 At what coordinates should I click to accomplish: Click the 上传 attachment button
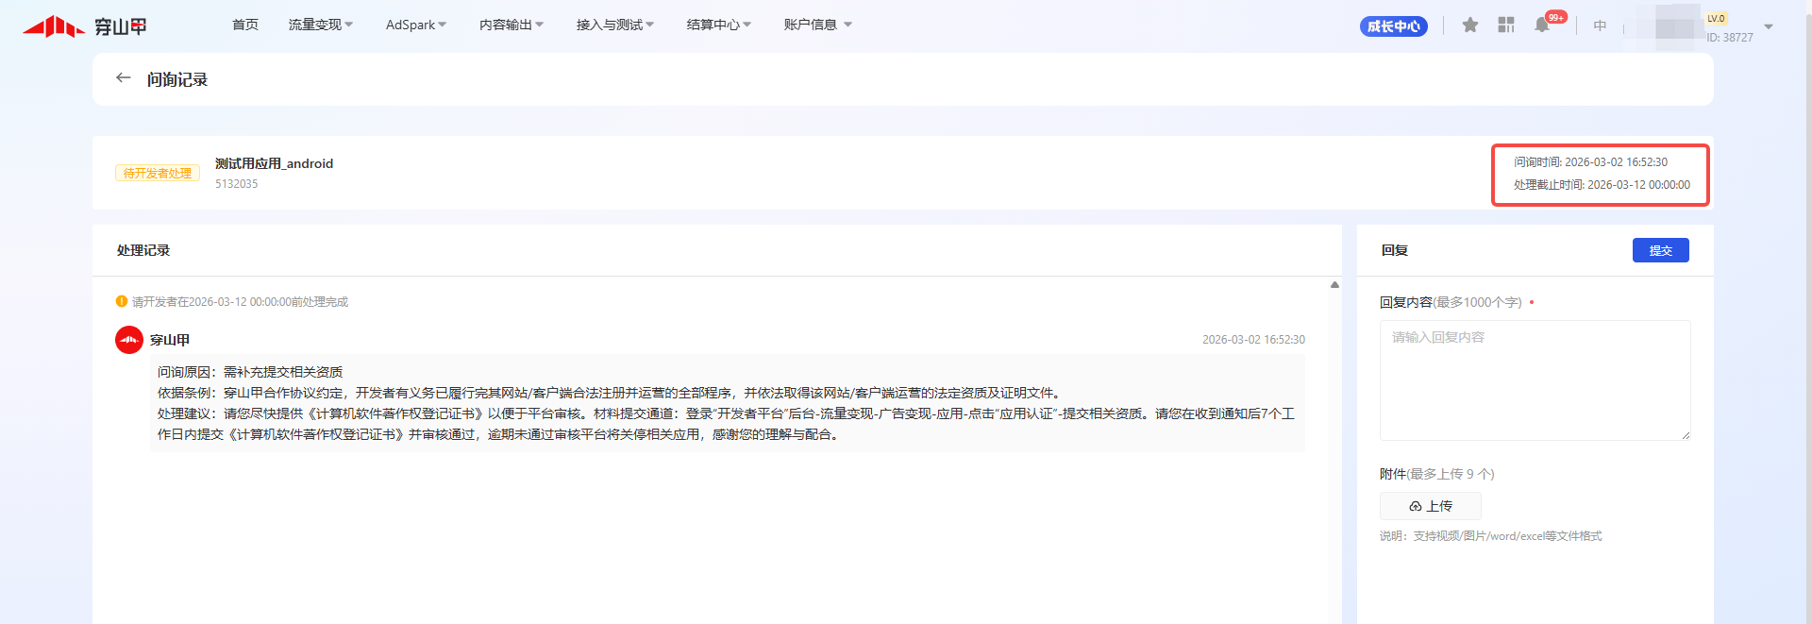tap(1430, 506)
